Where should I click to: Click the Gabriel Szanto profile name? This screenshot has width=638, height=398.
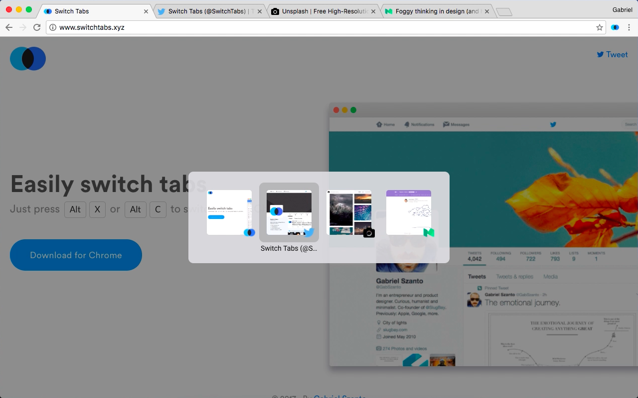(399, 281)
